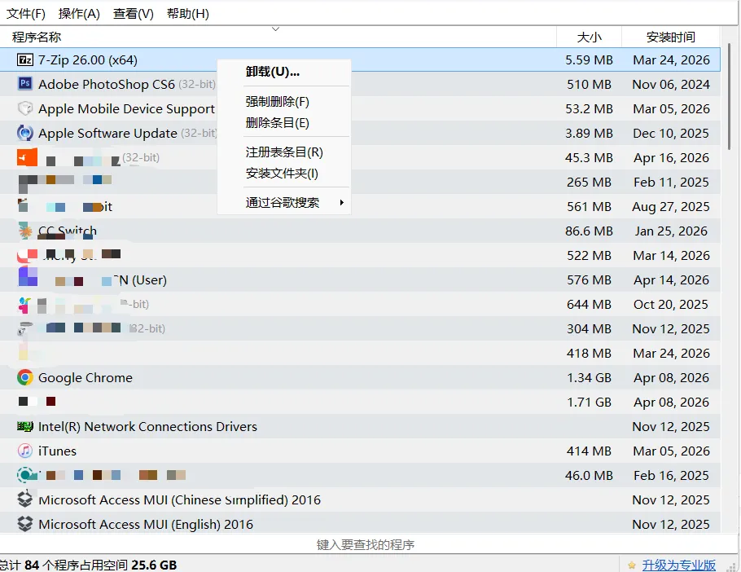Image resolution: width=741 pixels, height=572 pixels.
Task: Select Microsoft Access MUI (English) 2016
Action: tap(360, 524)
